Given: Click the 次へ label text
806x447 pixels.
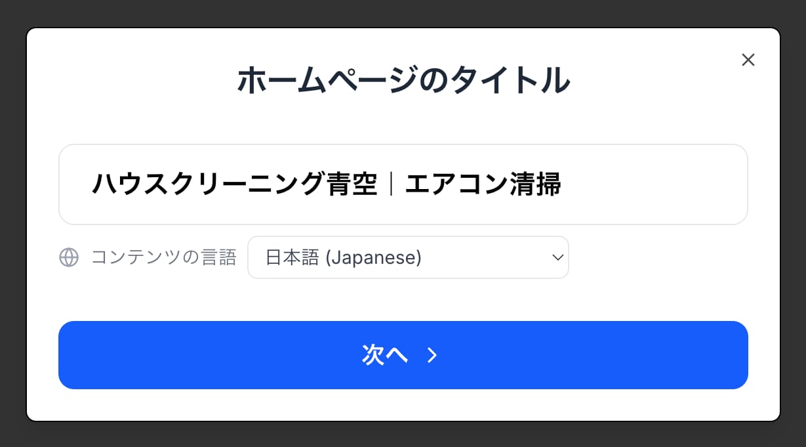Looking at the screenshot, I should [385, 355].
